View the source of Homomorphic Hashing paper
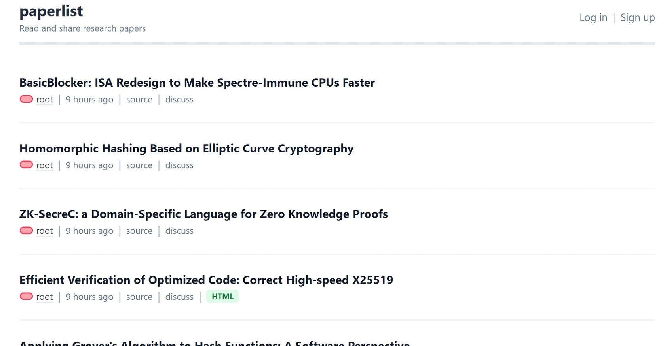Image resolution: width=665 pixels, height=346 pixels. (x=139, y=165)
